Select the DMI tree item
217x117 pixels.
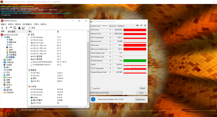coord(11,45)
